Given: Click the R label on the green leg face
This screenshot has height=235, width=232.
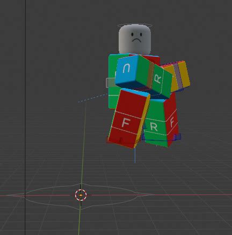Looking at the screenshot, I should [x=154, y=127].
